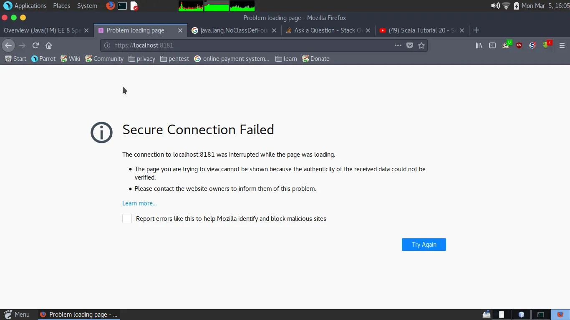The width and height of the screenshot is (570, 320).
Task: Open the Places menu
Action: point(62,6)
